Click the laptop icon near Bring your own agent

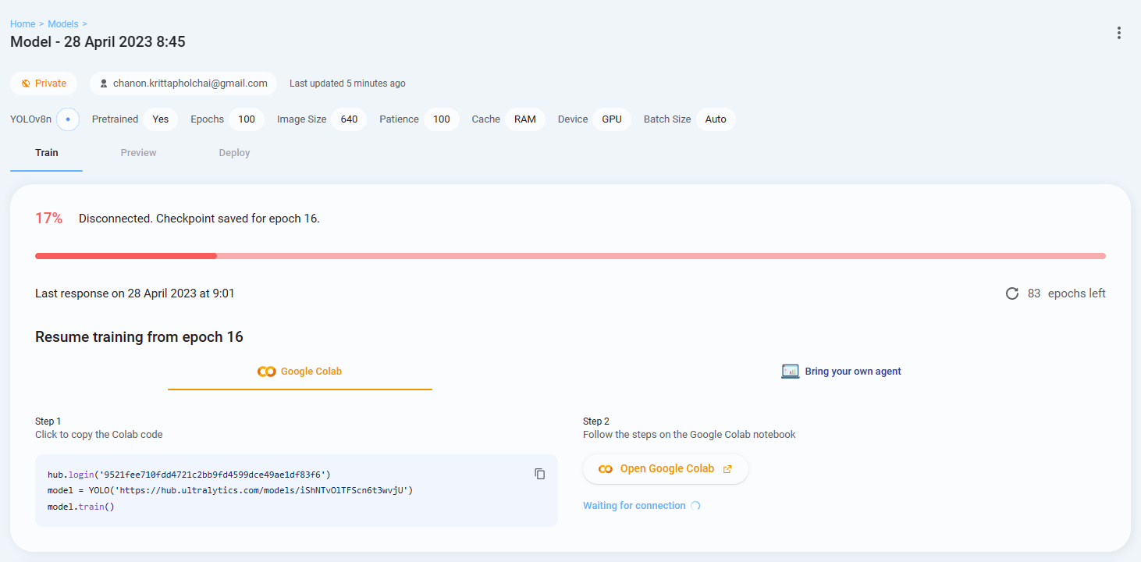790,371
